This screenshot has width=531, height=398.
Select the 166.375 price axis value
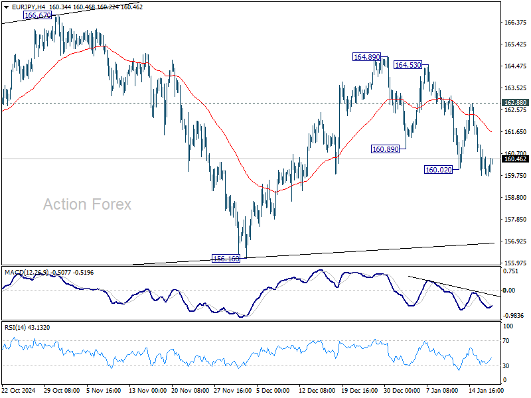(516, 23)
